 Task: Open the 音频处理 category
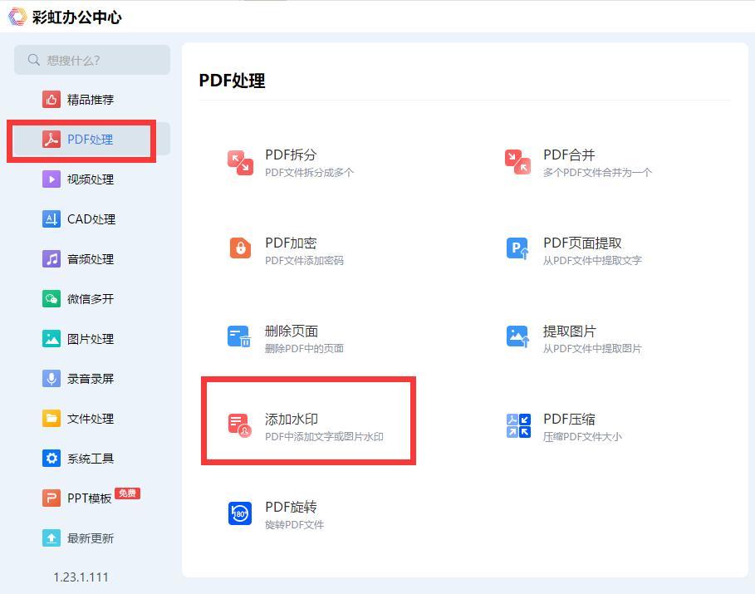coord(91,258)
